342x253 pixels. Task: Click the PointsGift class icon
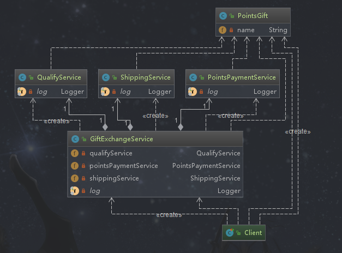[x=222, y=16]
